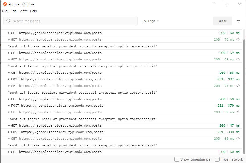The image size is (246, 163).
Task: Expand the GET request that took 76 ms
Action: (9, 39)
